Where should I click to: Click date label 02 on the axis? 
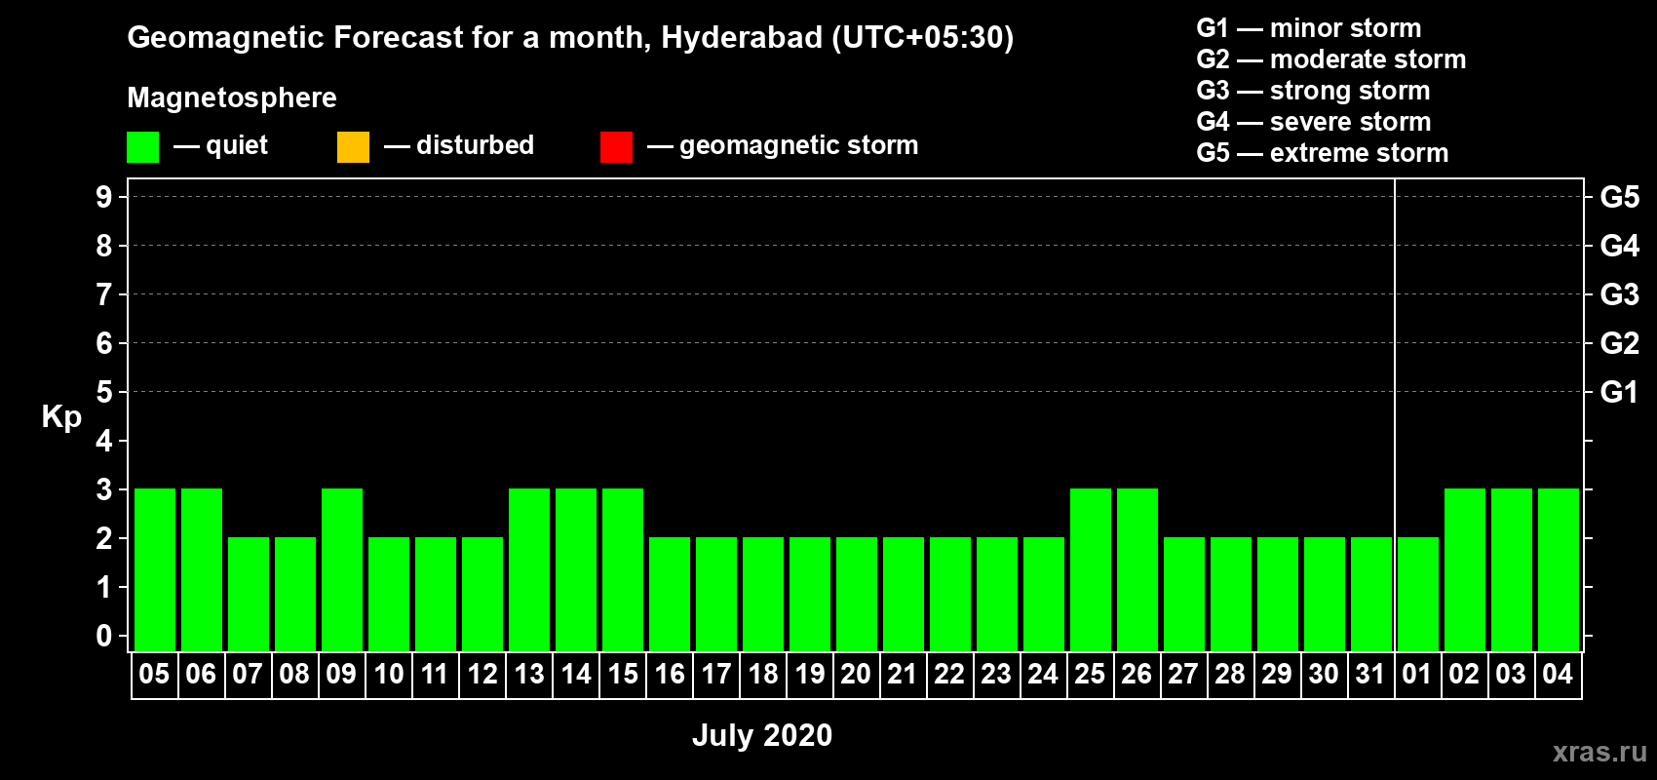(x=1464, y=675)
